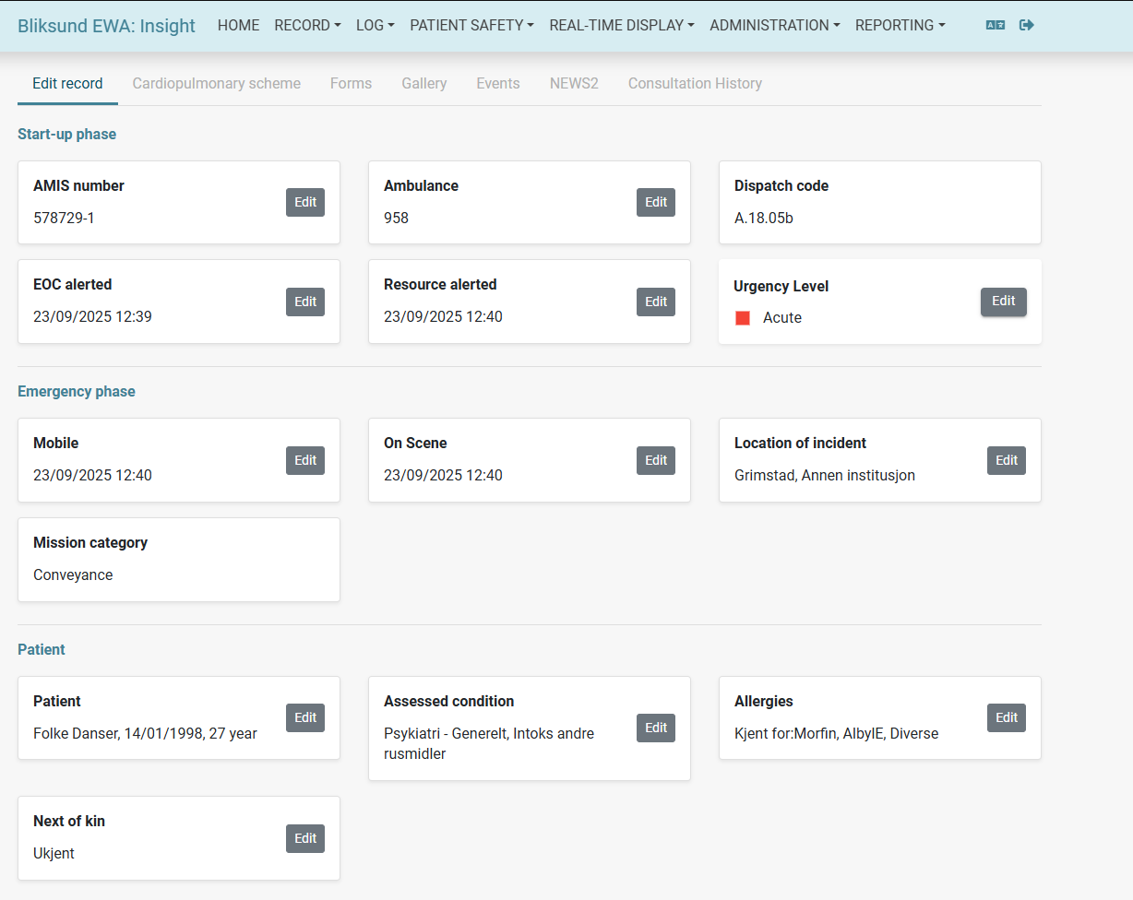
Task: Click the red Acute urgency square
Action: click(743, 318)
